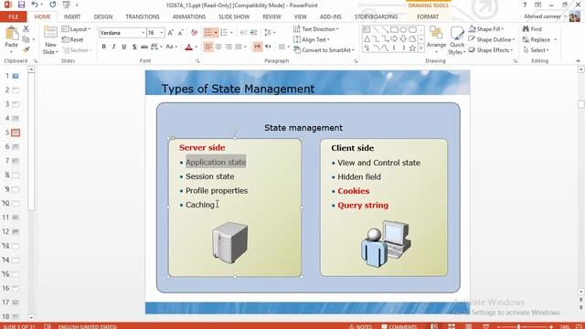Toggle left-to-right text direction
This screenshot has height=329, width=585.
point(258,47)
